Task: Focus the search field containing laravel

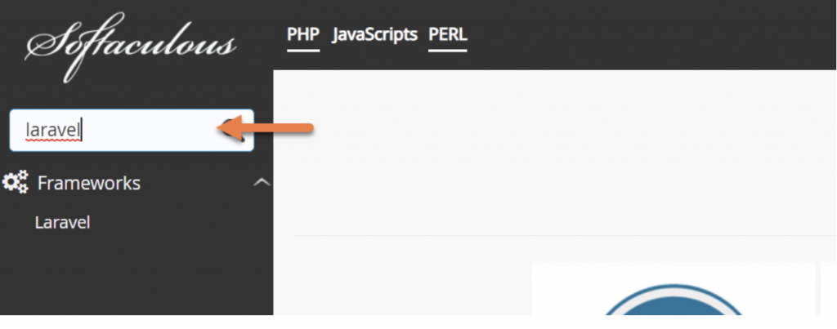Action: click(x=132, y=130)
